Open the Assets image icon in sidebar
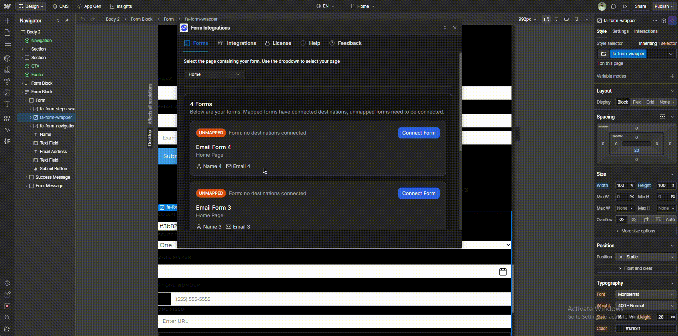 coord(7,93)
